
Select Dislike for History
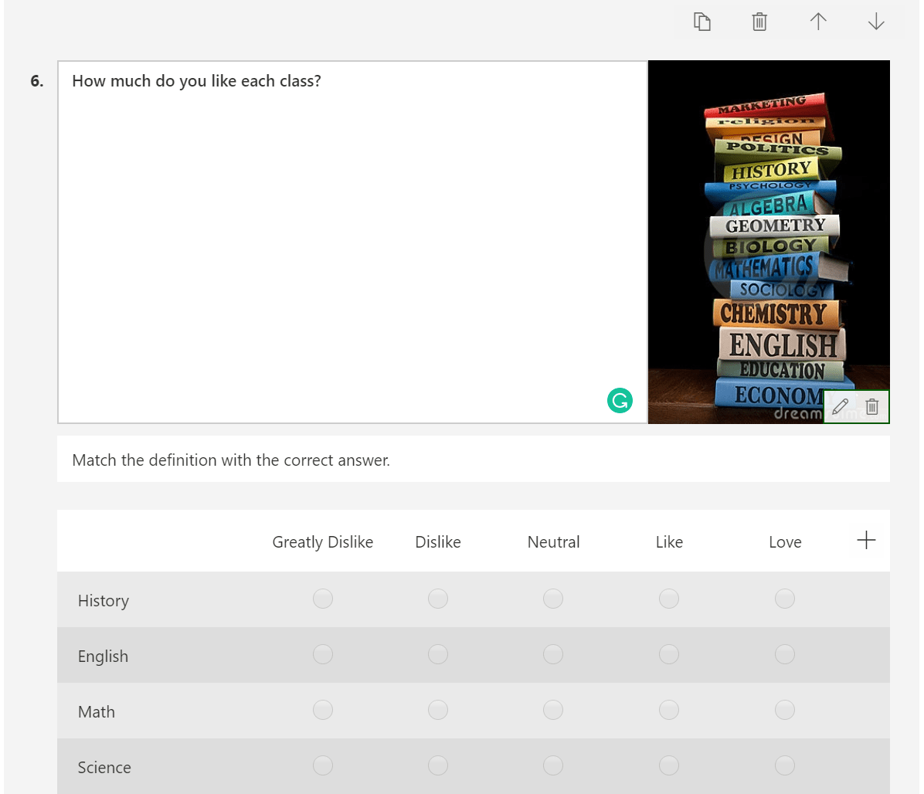438,599
